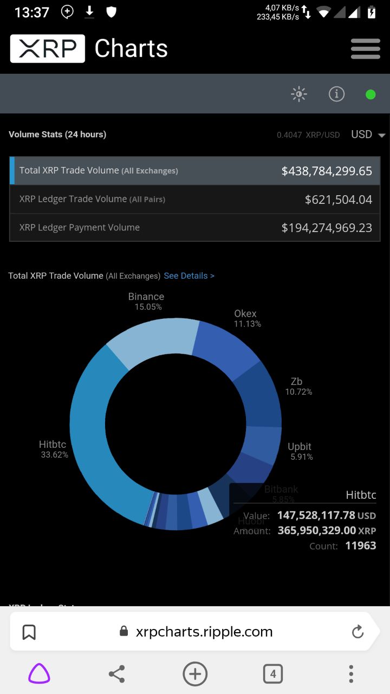Select XRP Ledger Trade Volume row
Screen dimensions: 390x694
[195, 200]
